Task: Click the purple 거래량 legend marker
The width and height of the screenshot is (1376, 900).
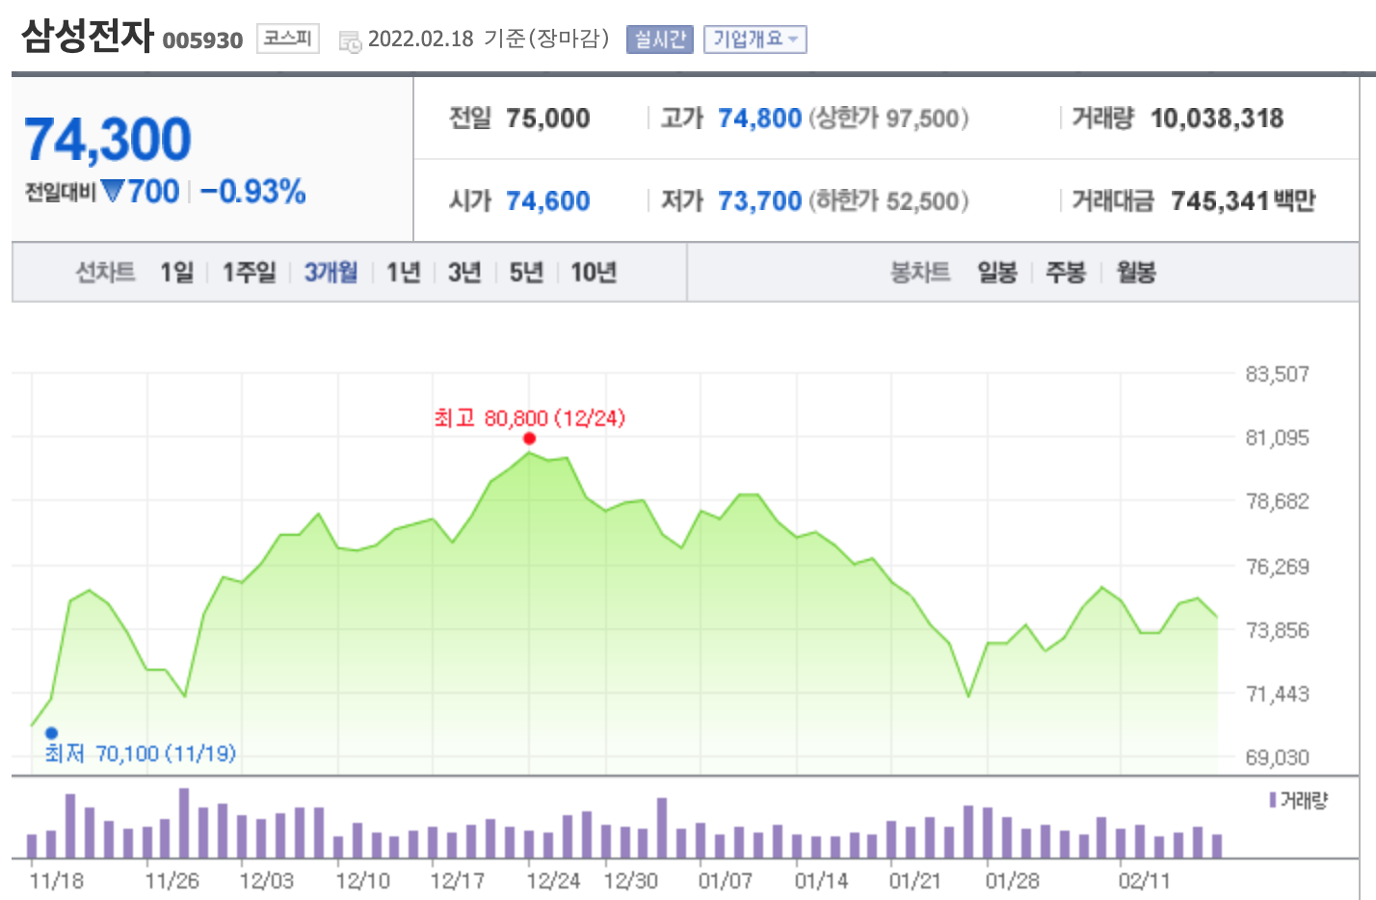Action: (1273, 800)
